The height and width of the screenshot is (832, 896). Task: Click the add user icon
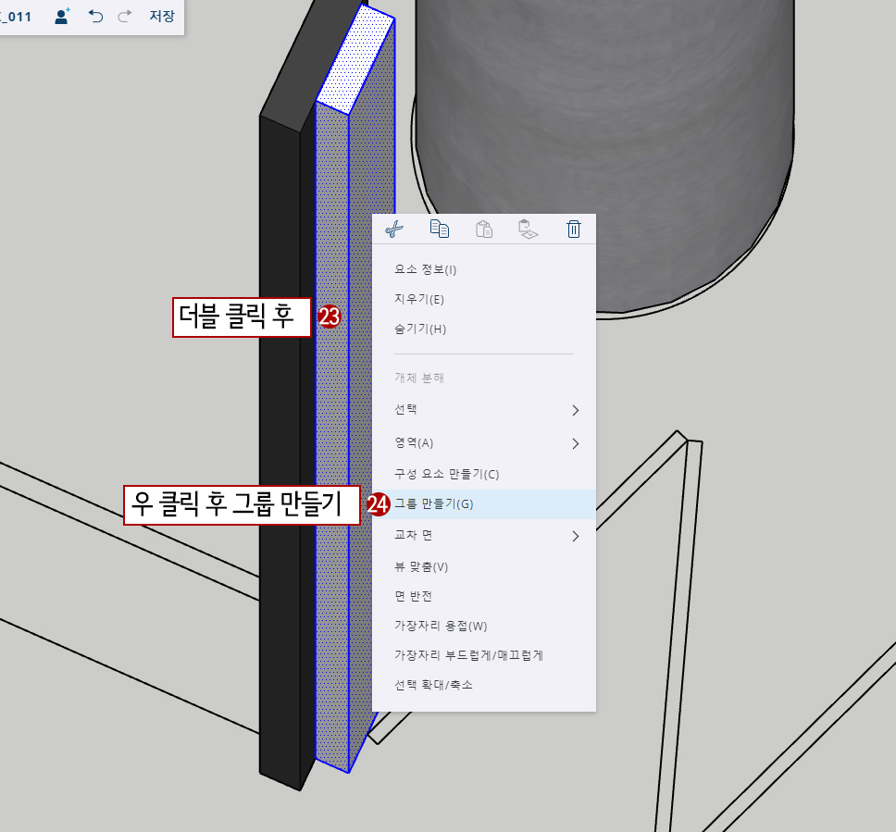coord(62,16)
